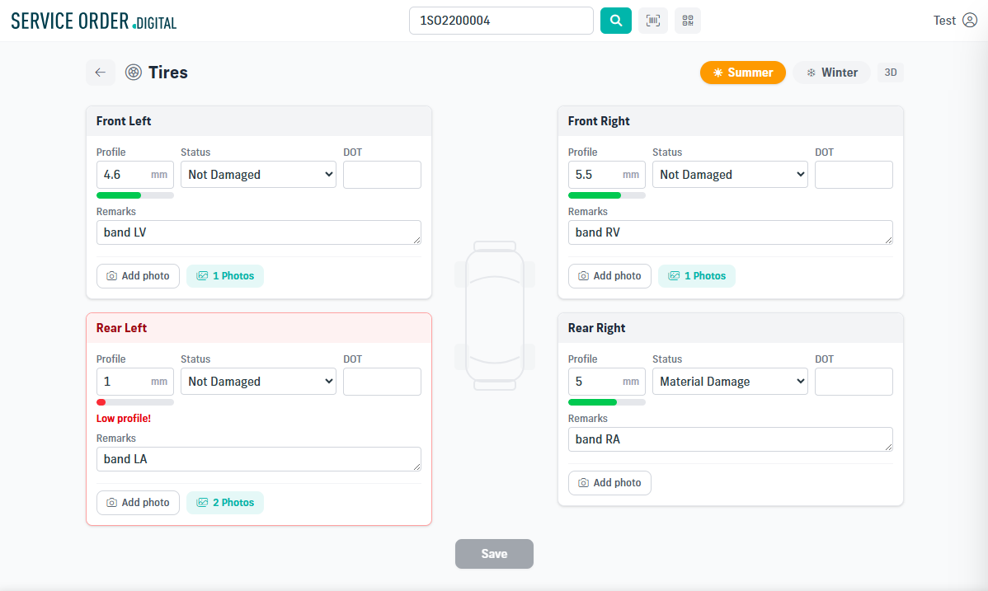The height and width of the screenshot is (591, 988).
Task: Focus Front Left Profile field showing 4.6
Action: 135,175
